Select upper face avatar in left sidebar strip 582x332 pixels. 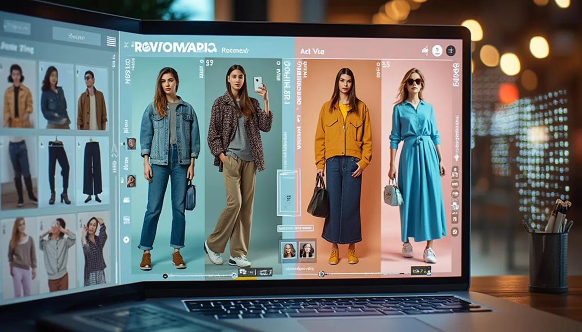[x=131, y=144]
